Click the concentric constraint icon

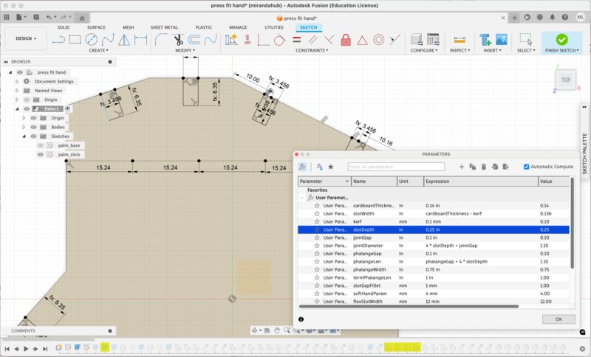(x=378, y=40)
